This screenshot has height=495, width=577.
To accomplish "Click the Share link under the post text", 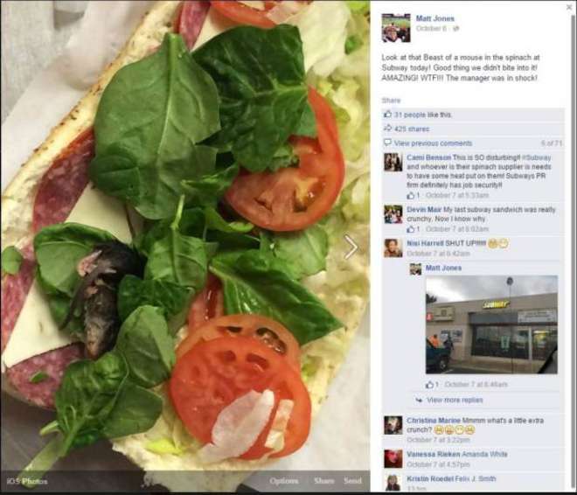I will (x=391, y=100).
